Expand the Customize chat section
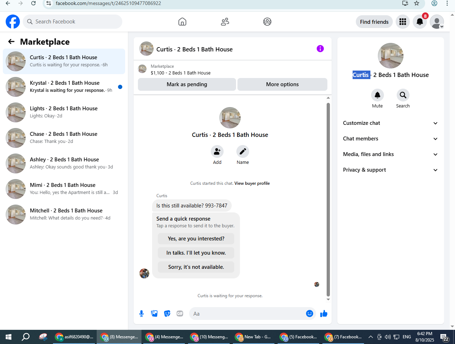Viewport: 455px width, 344px height. [390, 123]
